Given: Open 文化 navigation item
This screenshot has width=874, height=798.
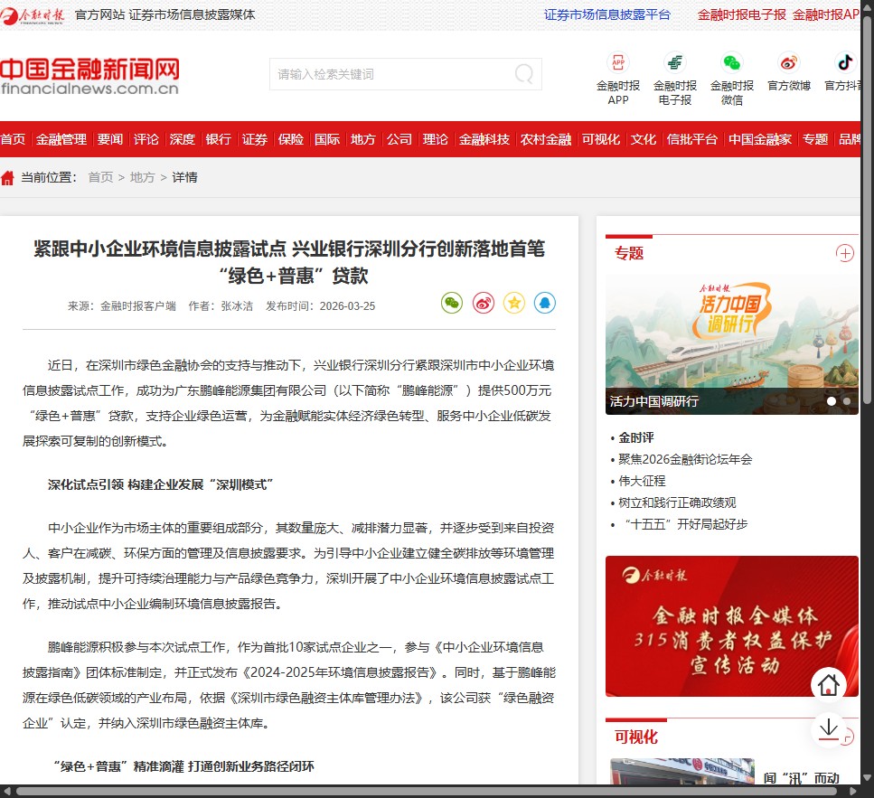Looking at the screenshot, I should (x=644, y=139).
